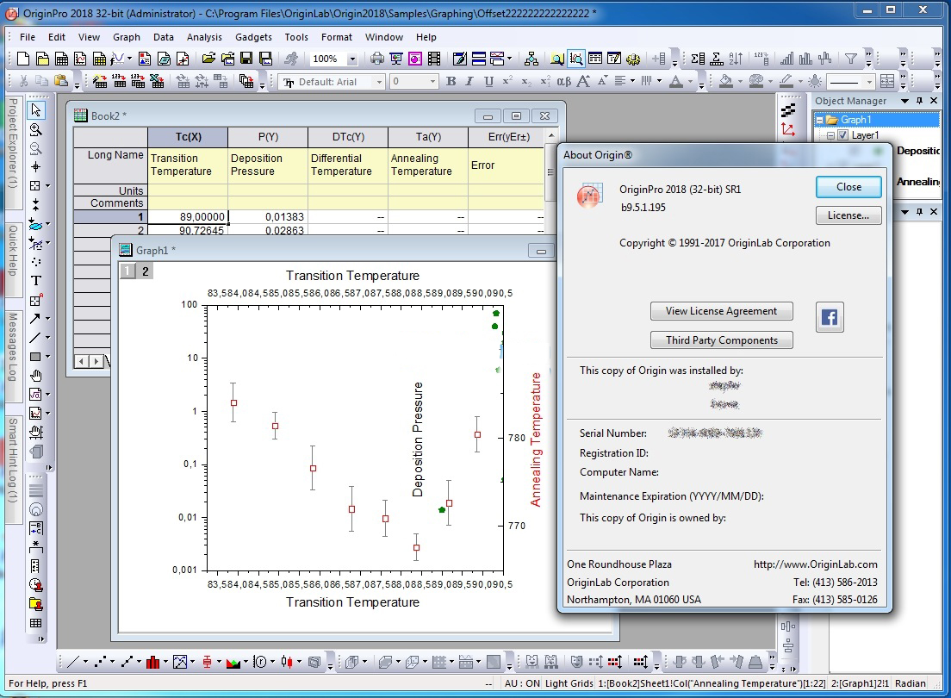Select the Text tool in the left toolbar
The width and height of the screenshot is (951, 698).
[x=35, y=281]
